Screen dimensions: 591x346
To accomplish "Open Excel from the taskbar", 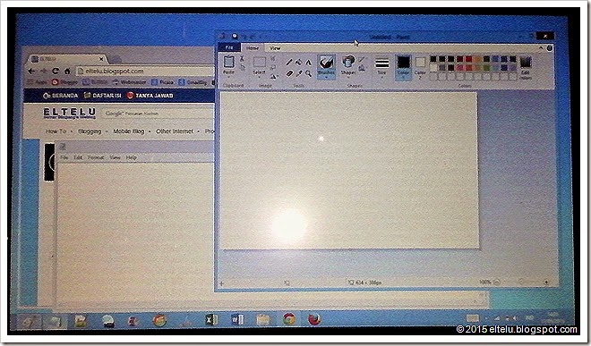I will click(211, 320).
